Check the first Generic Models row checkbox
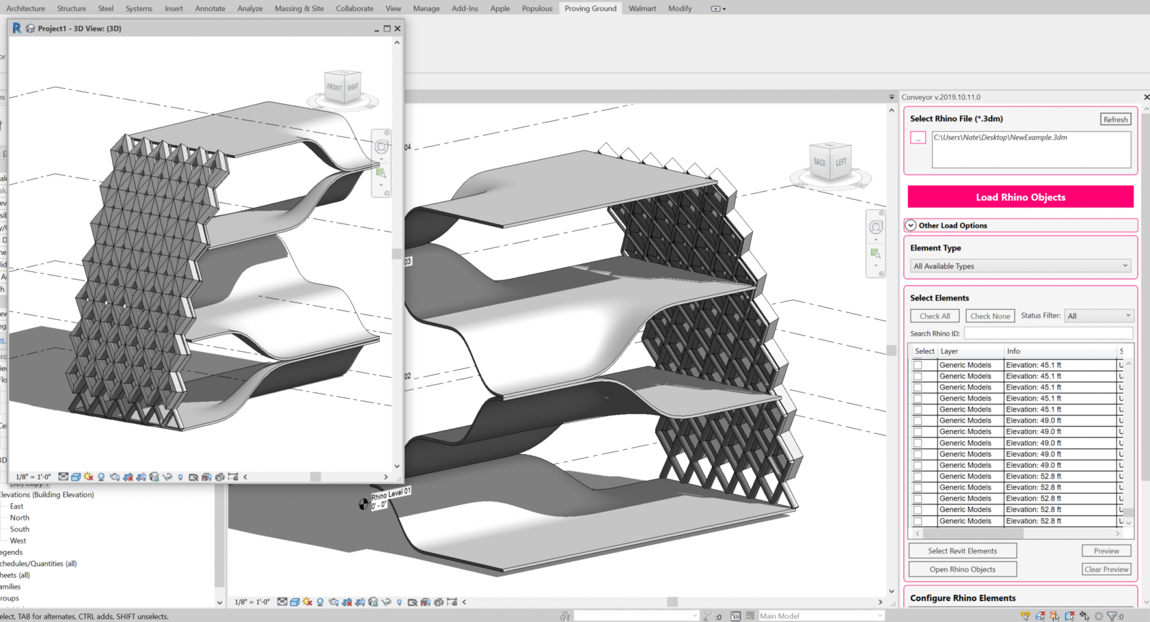Image resolution: width=1150 pixels, height=622 pixels. point(918,365)
